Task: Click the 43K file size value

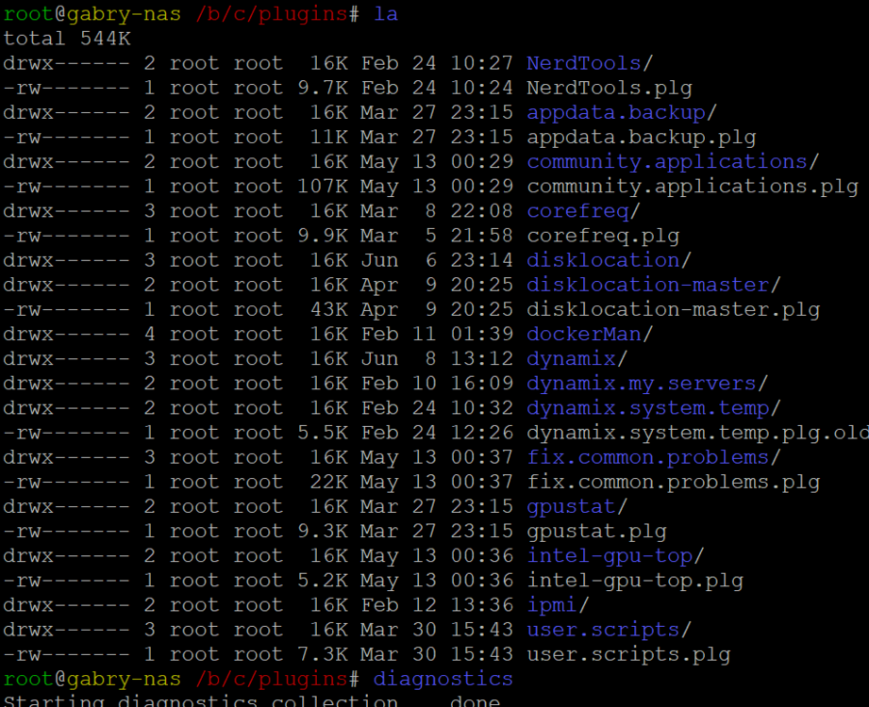Action: click(329, 309)
